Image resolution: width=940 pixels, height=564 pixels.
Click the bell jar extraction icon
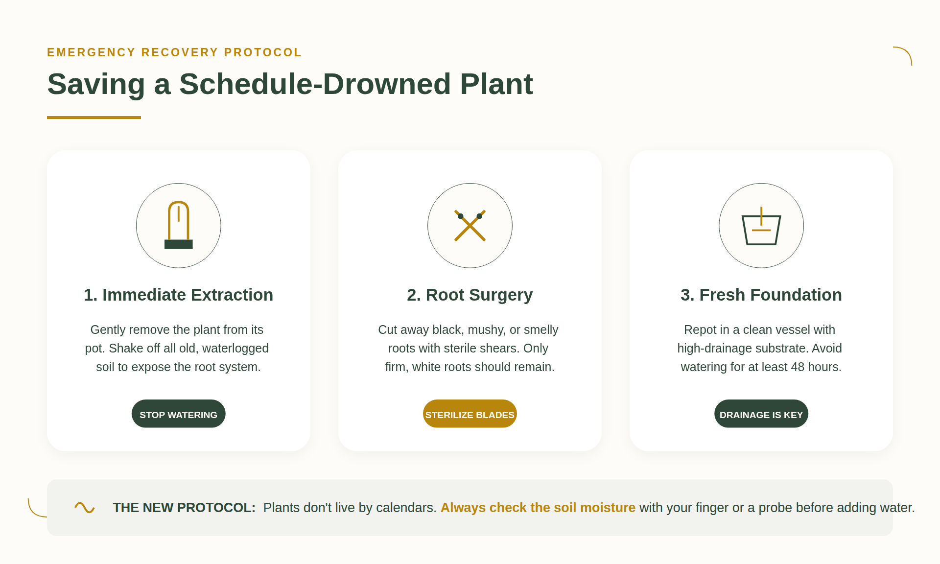(179, 225)
